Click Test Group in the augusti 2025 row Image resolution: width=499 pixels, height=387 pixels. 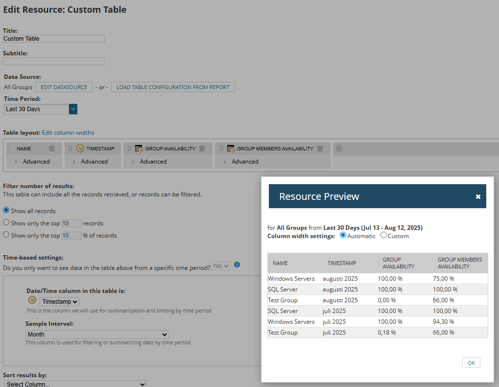283,300
